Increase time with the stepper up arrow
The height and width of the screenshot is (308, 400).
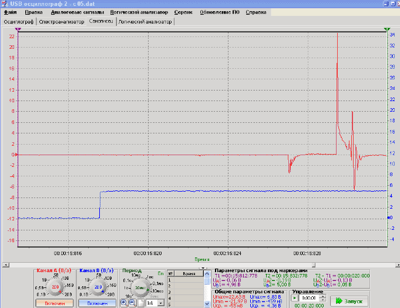click(322, 296)
